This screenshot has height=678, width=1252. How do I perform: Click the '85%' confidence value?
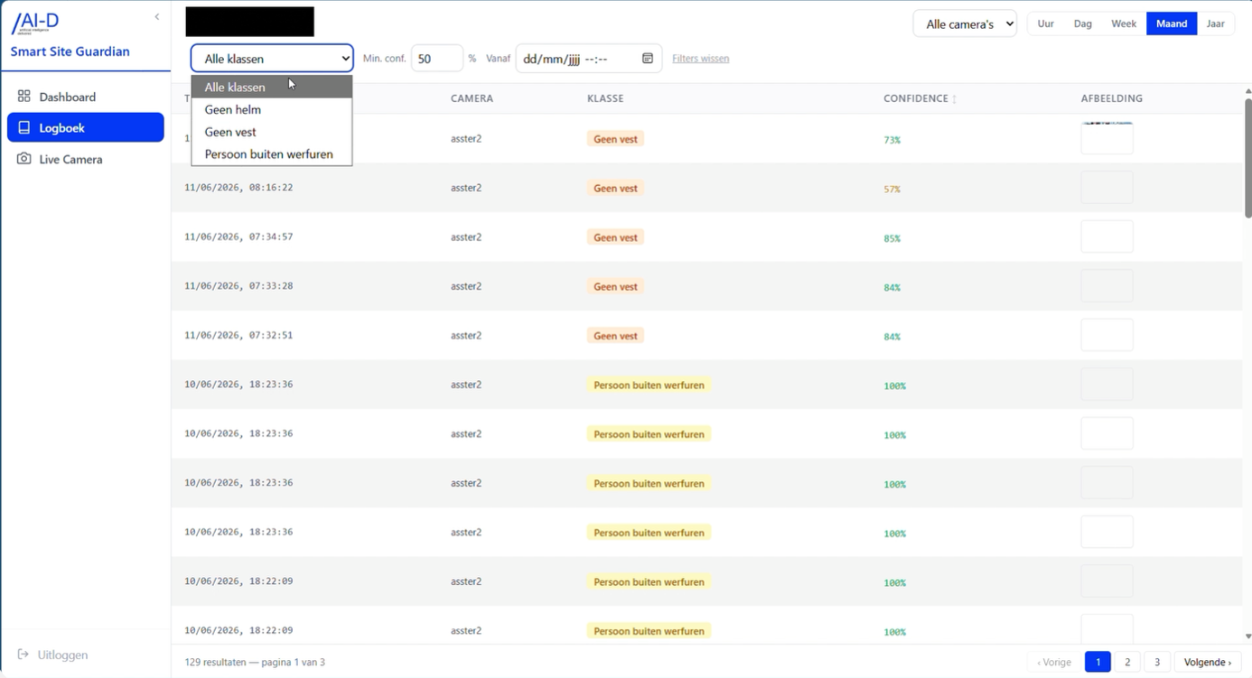(892, 238)
